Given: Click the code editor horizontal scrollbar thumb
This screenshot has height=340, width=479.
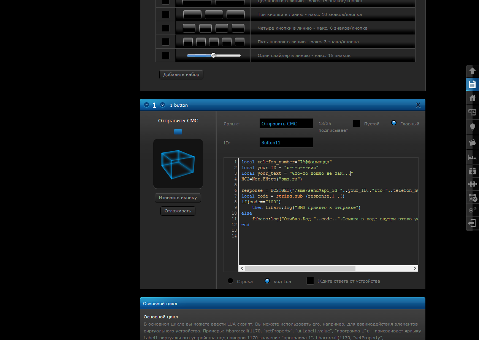Looking at the screenshot, I should coord(300,268).
